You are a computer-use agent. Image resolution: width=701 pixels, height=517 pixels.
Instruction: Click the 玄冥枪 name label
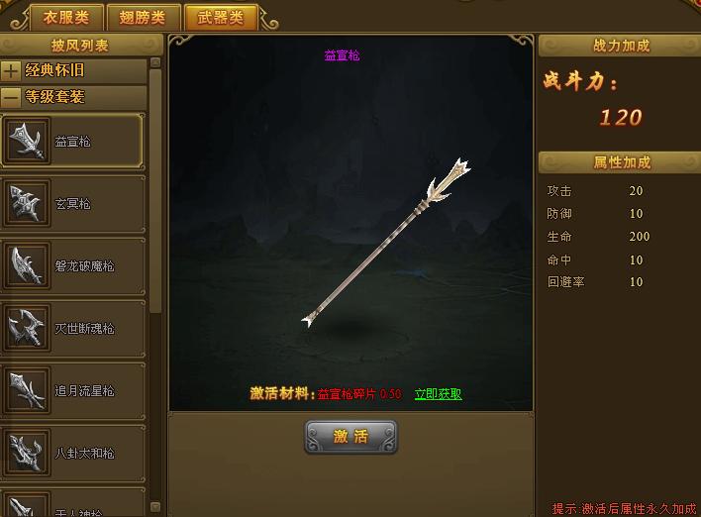[x=72, y=204]
